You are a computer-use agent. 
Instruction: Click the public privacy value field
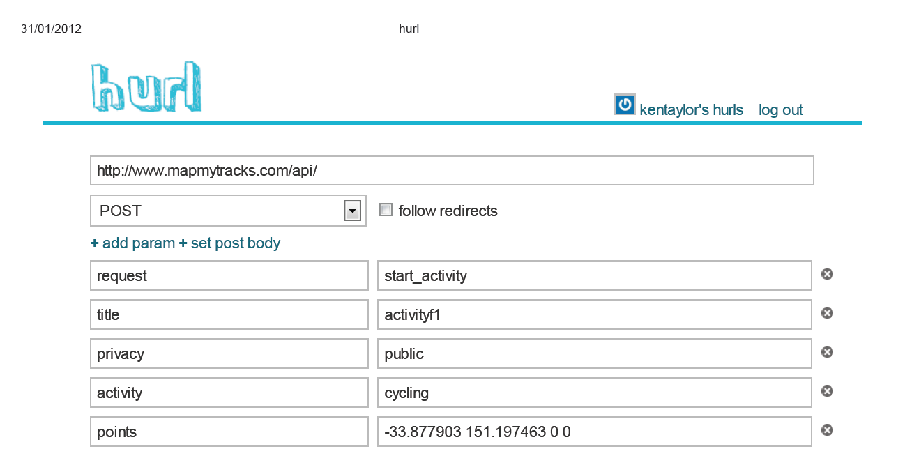[x=594, y=353]
